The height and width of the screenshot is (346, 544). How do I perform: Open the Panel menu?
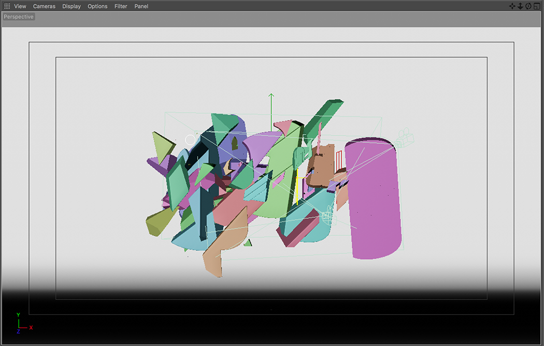point(141,6)
